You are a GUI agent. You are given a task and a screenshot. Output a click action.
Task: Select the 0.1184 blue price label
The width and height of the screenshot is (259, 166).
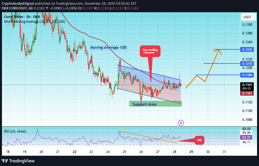[247, 75]
